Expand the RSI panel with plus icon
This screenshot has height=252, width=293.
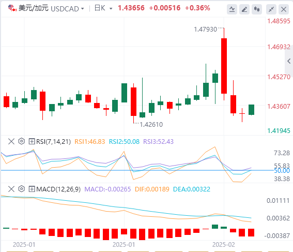coord(32,141)
